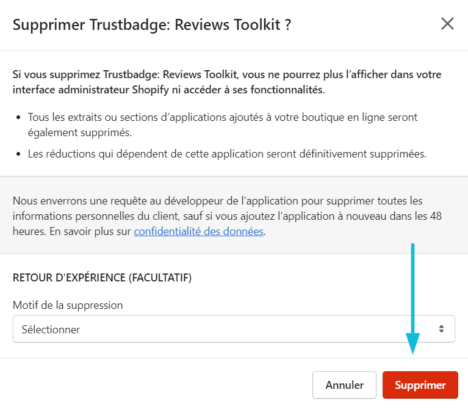Click the up-down arrows in Sélectionner field
The height and width of the screenshot is (409, 468).
441,328
